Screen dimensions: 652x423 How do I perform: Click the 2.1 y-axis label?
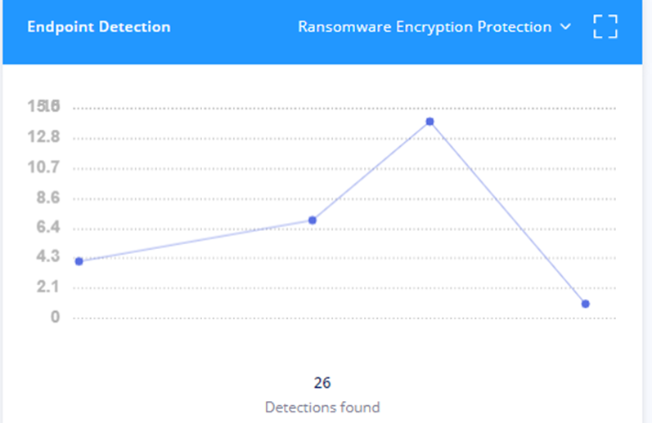pyautogui.click(x=48, y=287)
